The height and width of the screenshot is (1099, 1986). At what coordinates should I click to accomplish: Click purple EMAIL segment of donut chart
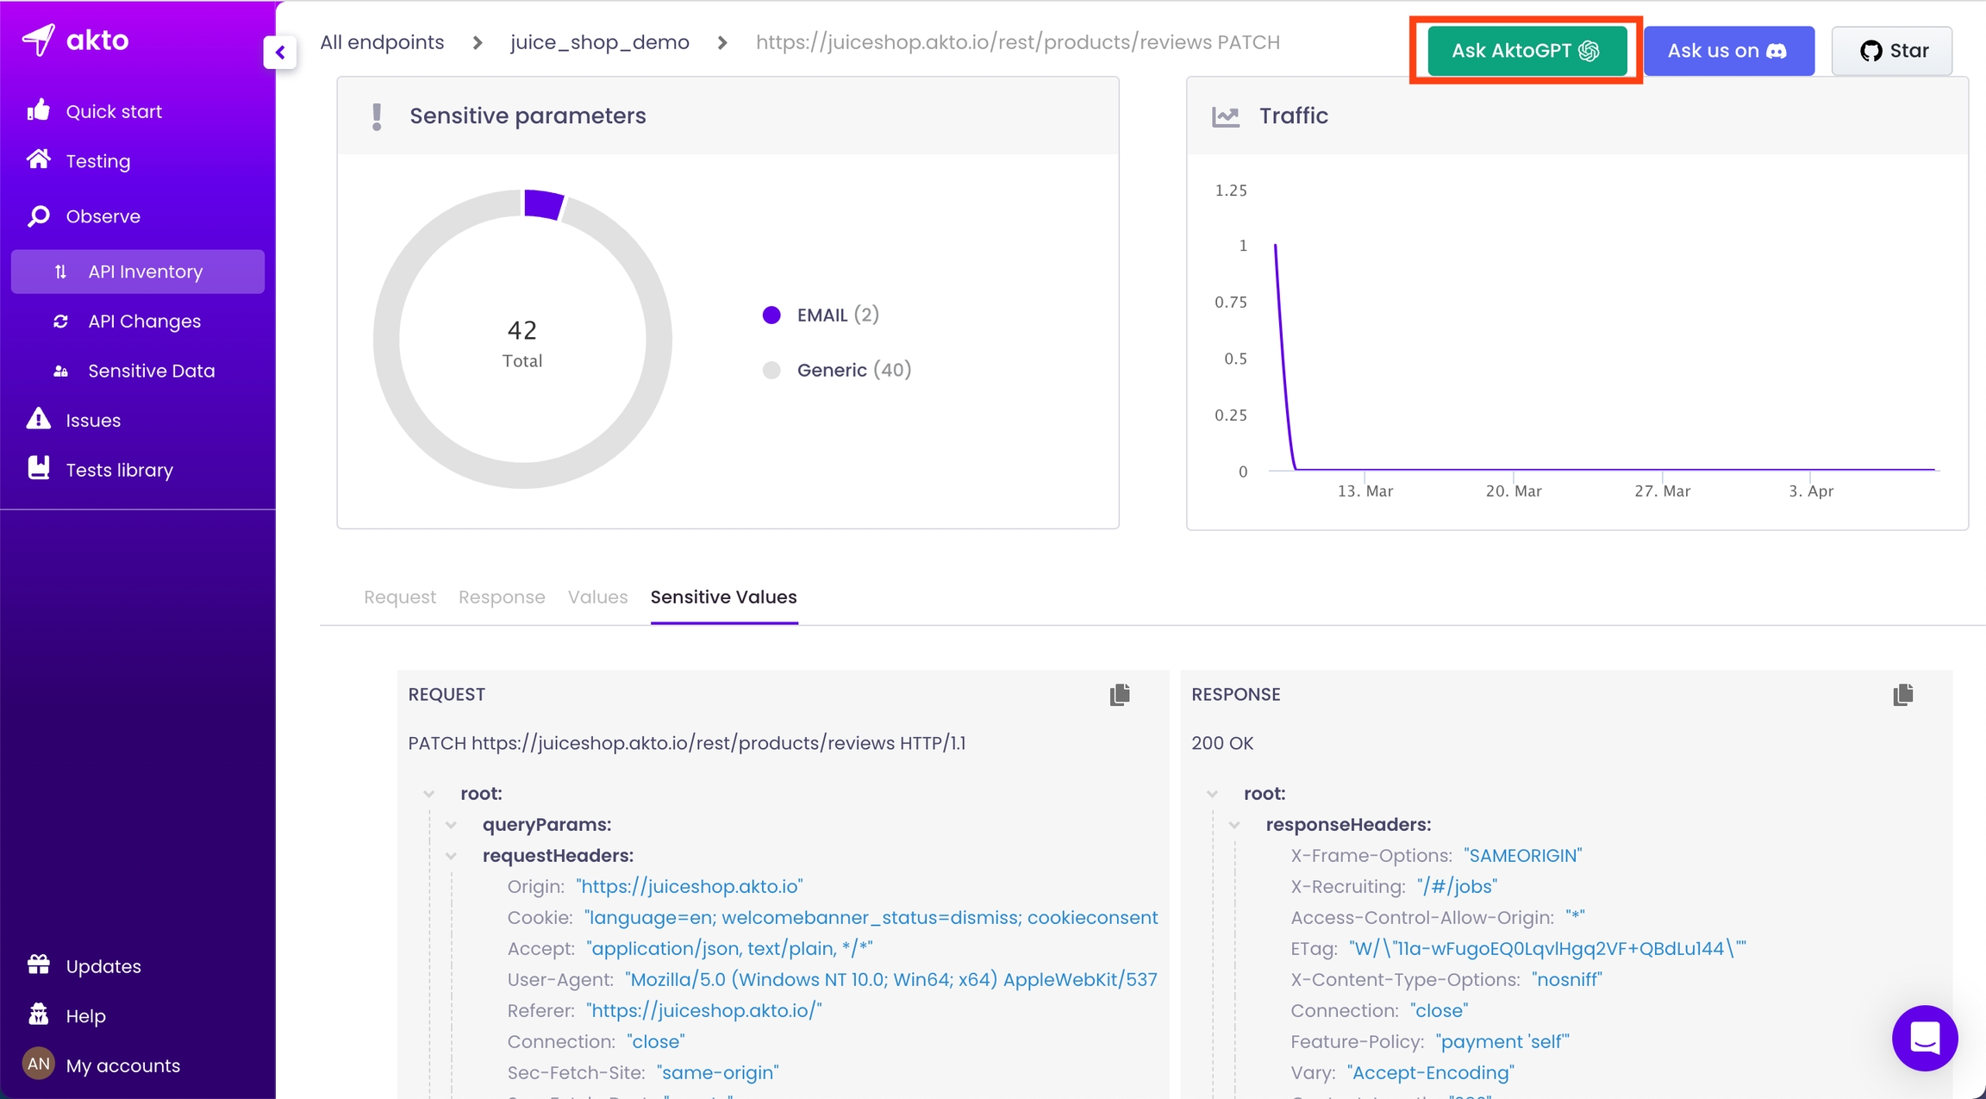tap(543, 205)
